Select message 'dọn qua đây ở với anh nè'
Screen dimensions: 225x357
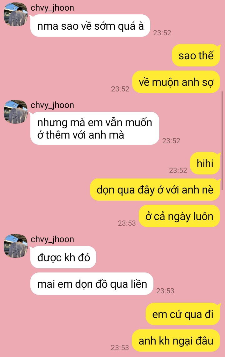point(155,190)
